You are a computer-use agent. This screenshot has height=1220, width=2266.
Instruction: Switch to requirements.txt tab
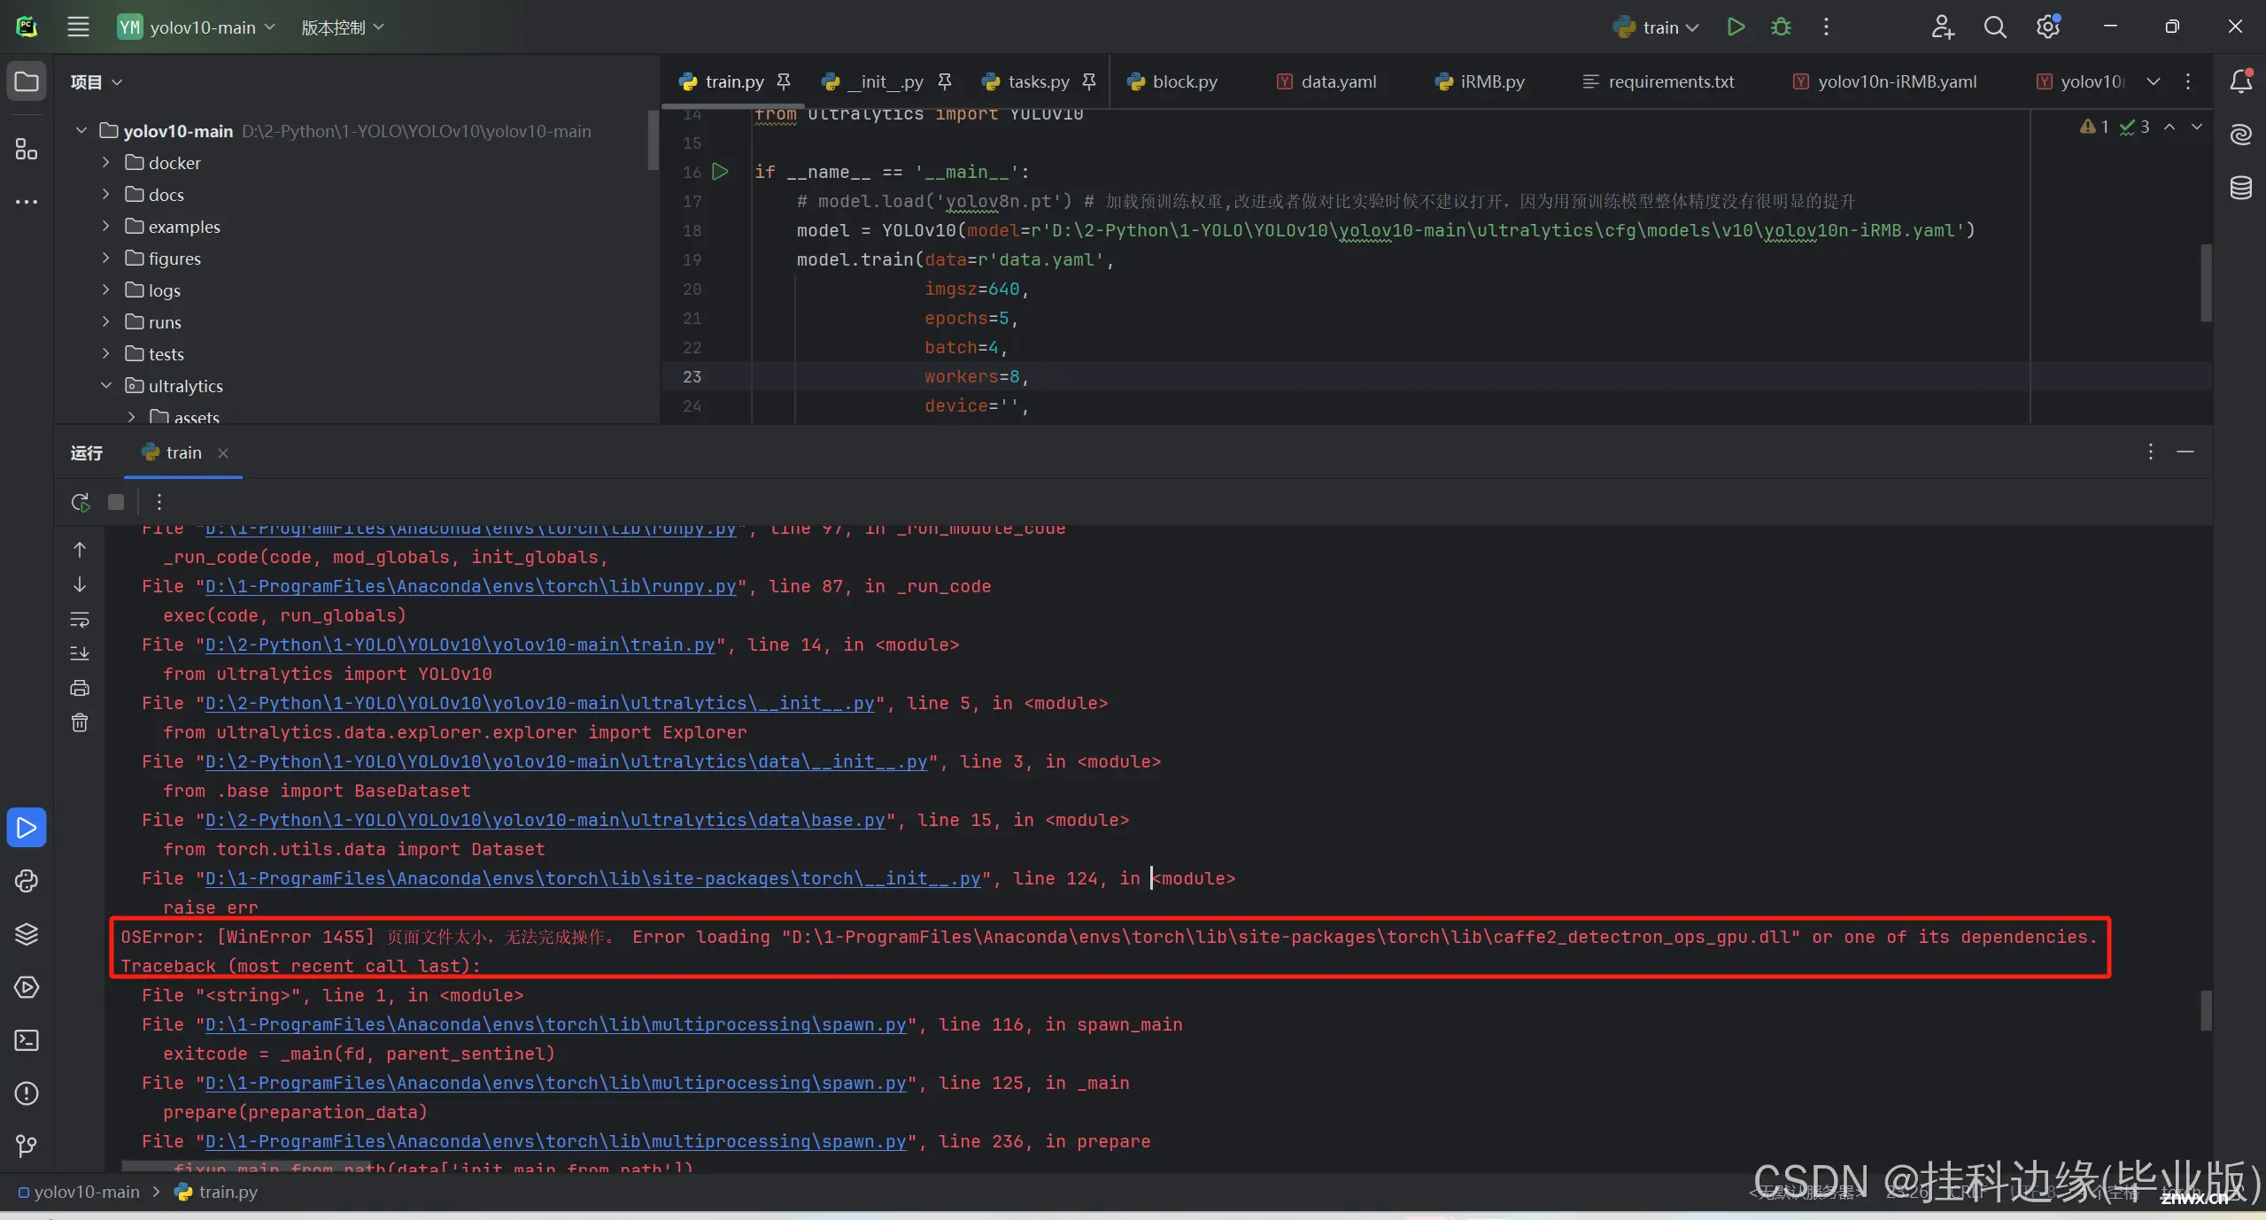1659,81
